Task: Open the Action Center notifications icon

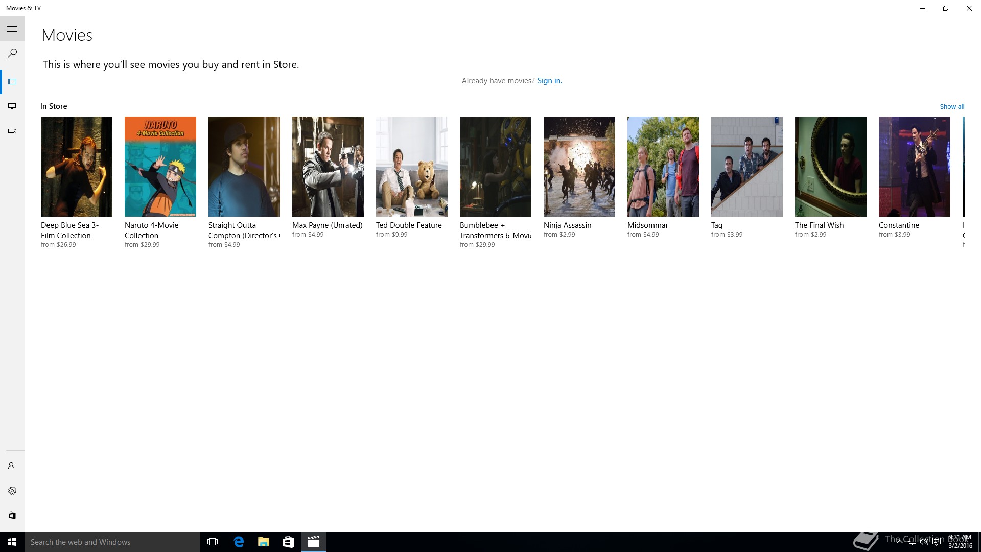Action: [x=937, y=542]
